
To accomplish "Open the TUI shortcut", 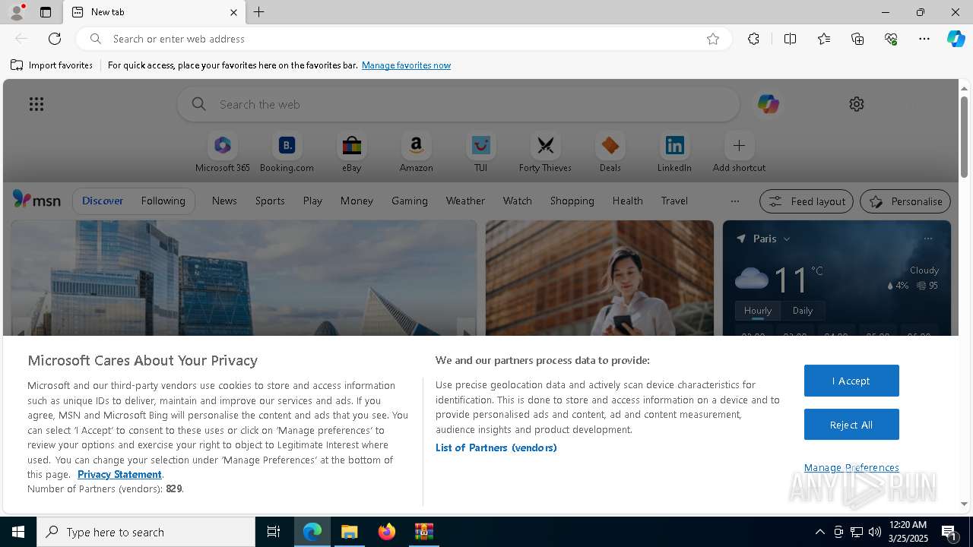I will tap(480, 153).
